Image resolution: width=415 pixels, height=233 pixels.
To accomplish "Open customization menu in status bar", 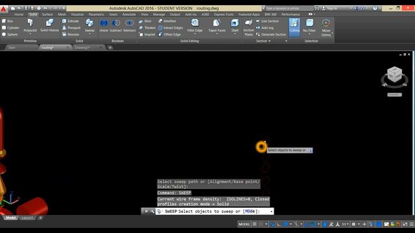I will click(x=412, y=225).
